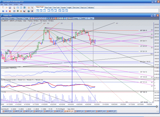160x117 pixels.
Task: Open the Help menu
Action: click(x=21, y=5)
